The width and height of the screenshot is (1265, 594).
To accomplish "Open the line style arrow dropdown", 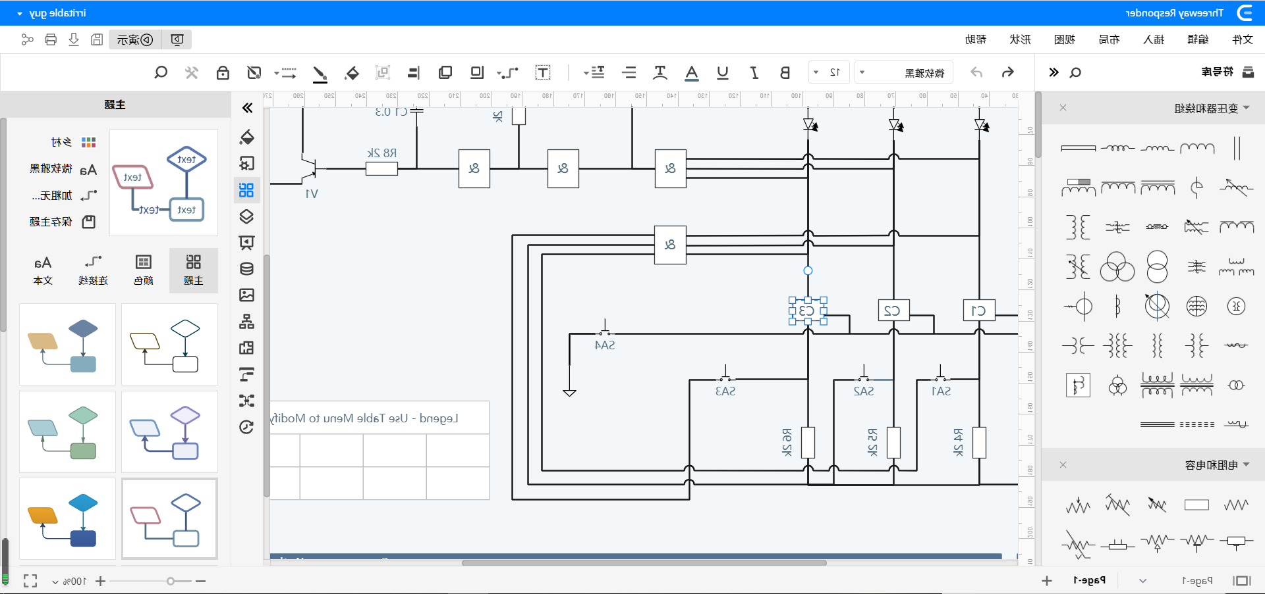I will 285,72.
